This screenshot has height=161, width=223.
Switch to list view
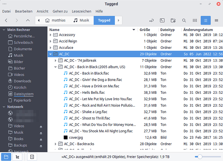click(x=206, y=20)
